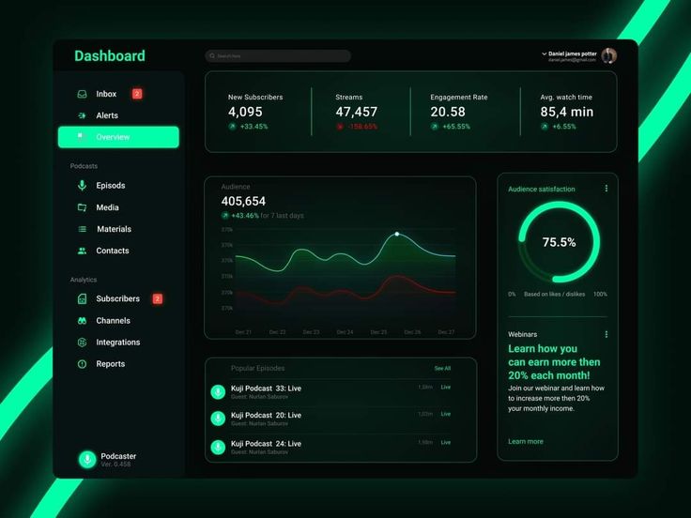The height and width of the screenshot is (518, 691).
Task: Open the Webinars three-dot menu
Action: pyautogui.click(x=607, y=334)
